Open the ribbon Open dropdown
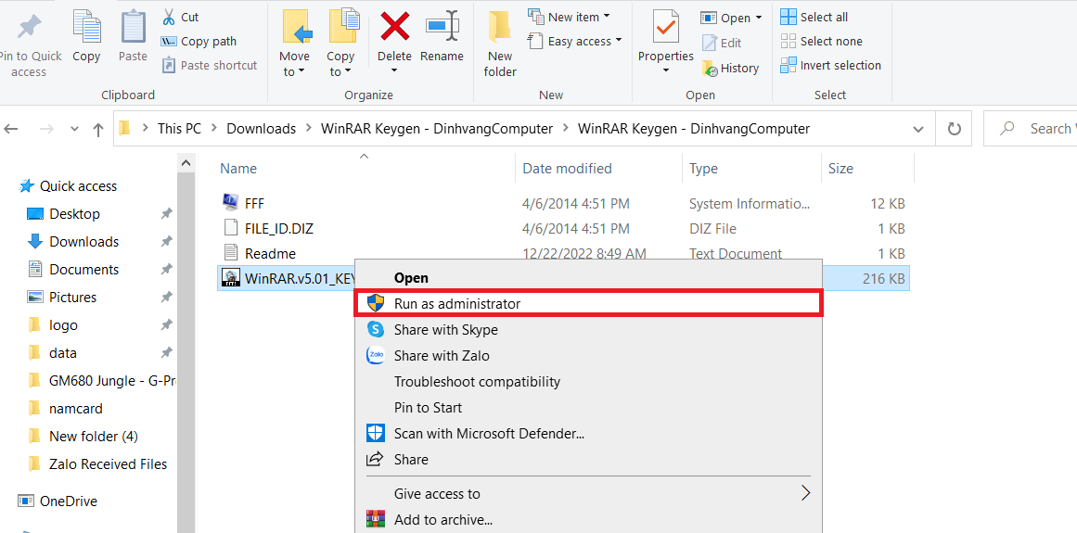 732,18
